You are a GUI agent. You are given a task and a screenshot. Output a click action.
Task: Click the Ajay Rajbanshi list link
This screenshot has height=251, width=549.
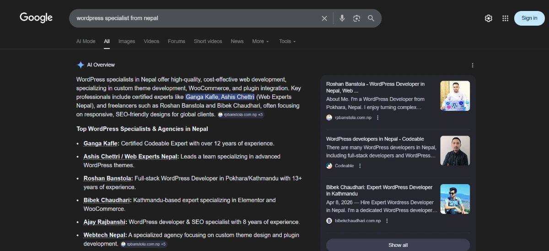(105, 222)
